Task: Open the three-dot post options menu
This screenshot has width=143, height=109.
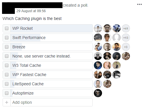Action: click(139, 4)
